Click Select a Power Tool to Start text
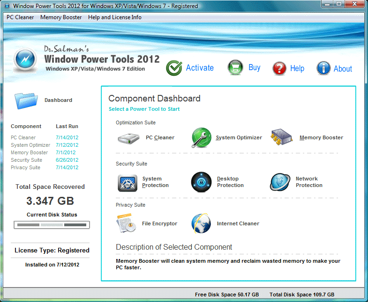The height and width of the screenshot is (302, 368). point(144,109)
